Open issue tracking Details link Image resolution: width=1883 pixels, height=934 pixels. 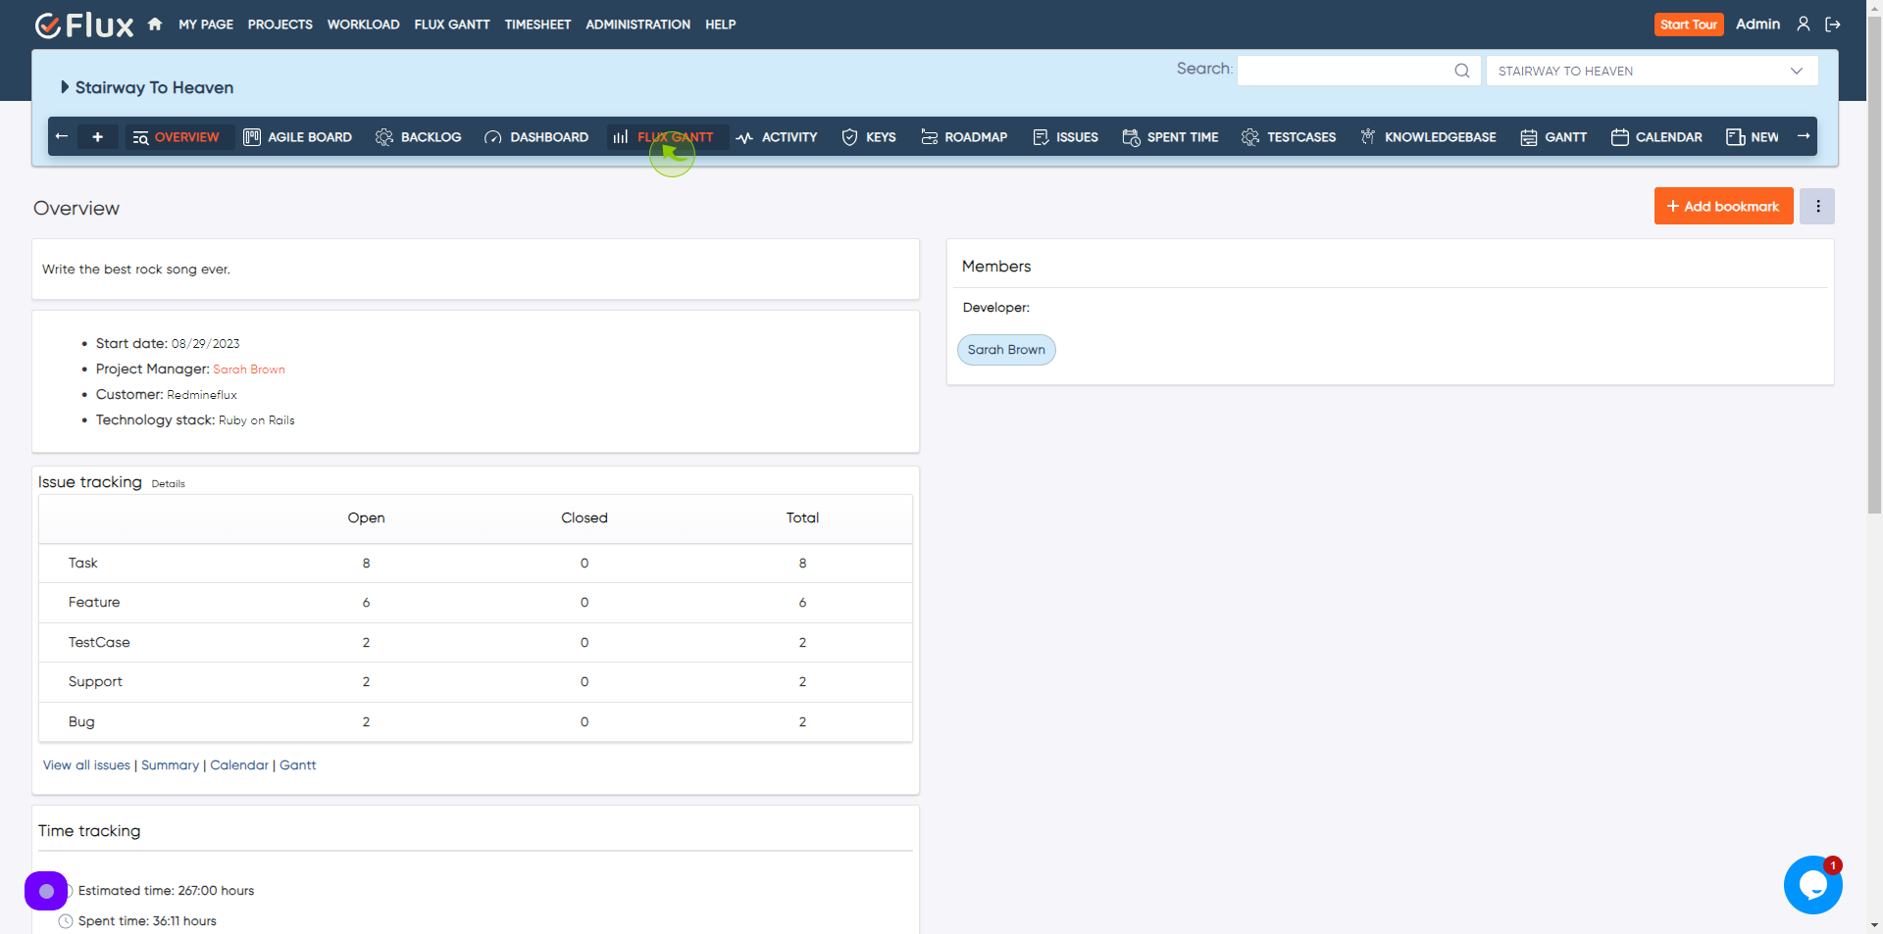pos(168,484)
